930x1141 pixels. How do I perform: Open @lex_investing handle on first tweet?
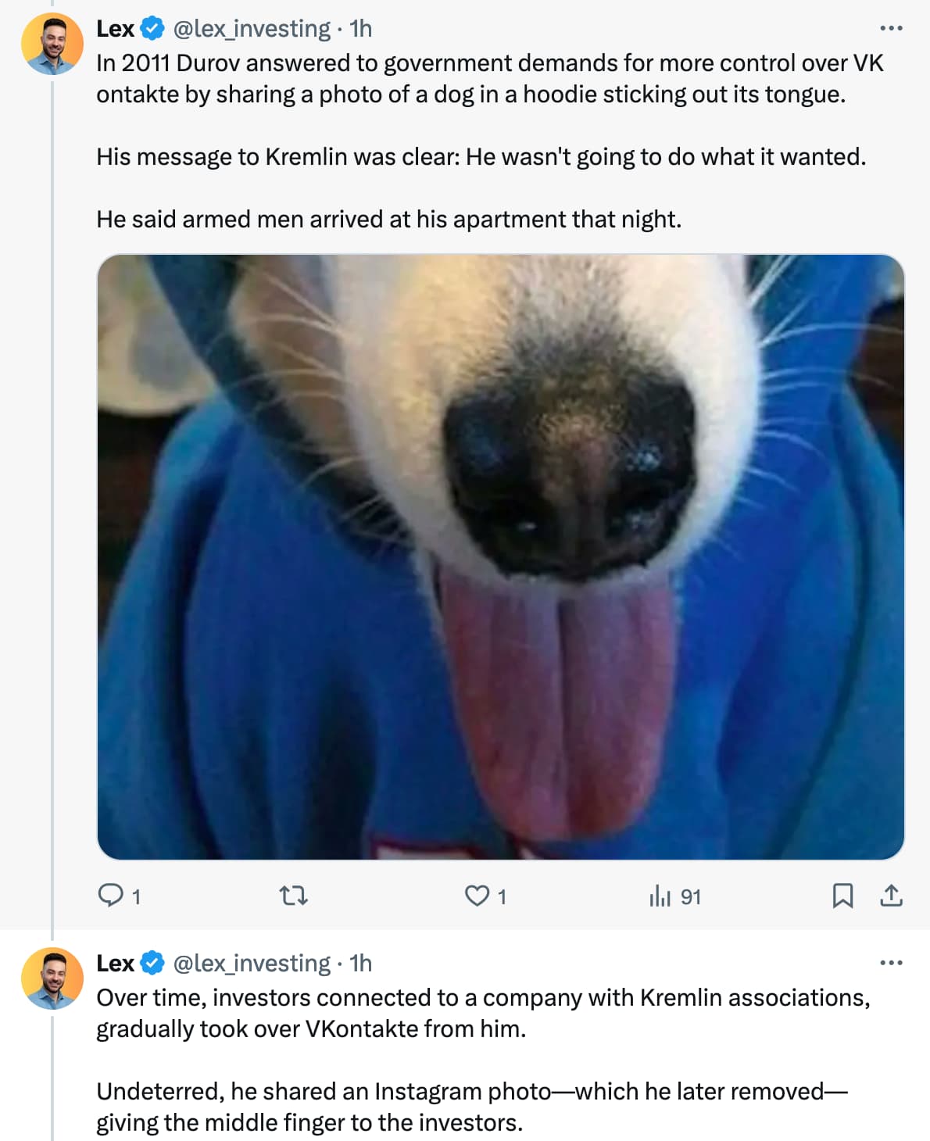(x=252, y=29)
